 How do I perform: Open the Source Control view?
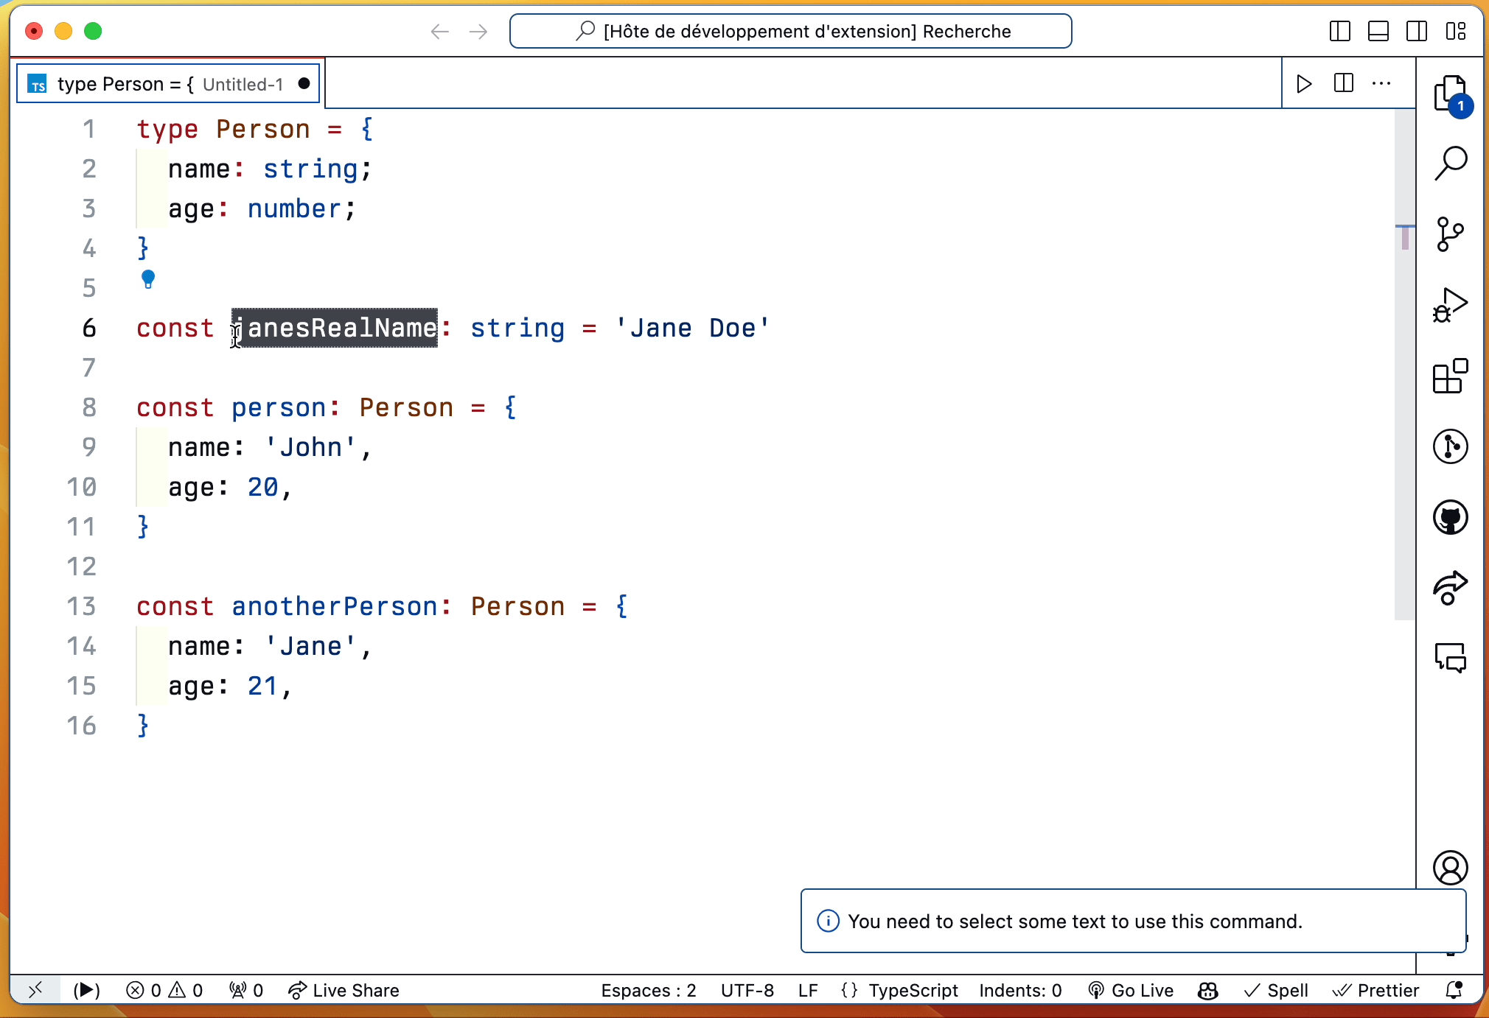point(1450,234)
